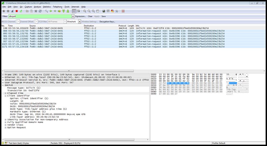Expand Vendor Class option
267x146 pixels.
5,125
